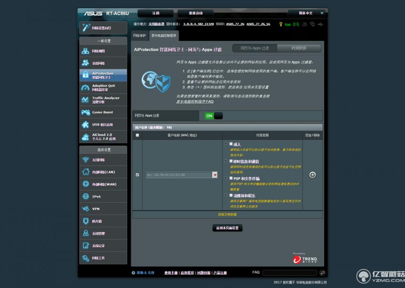The width and height of the screenshot is (405, 288).
Task: Select the 时间安排 segment tab
Action: click(299, 48)
